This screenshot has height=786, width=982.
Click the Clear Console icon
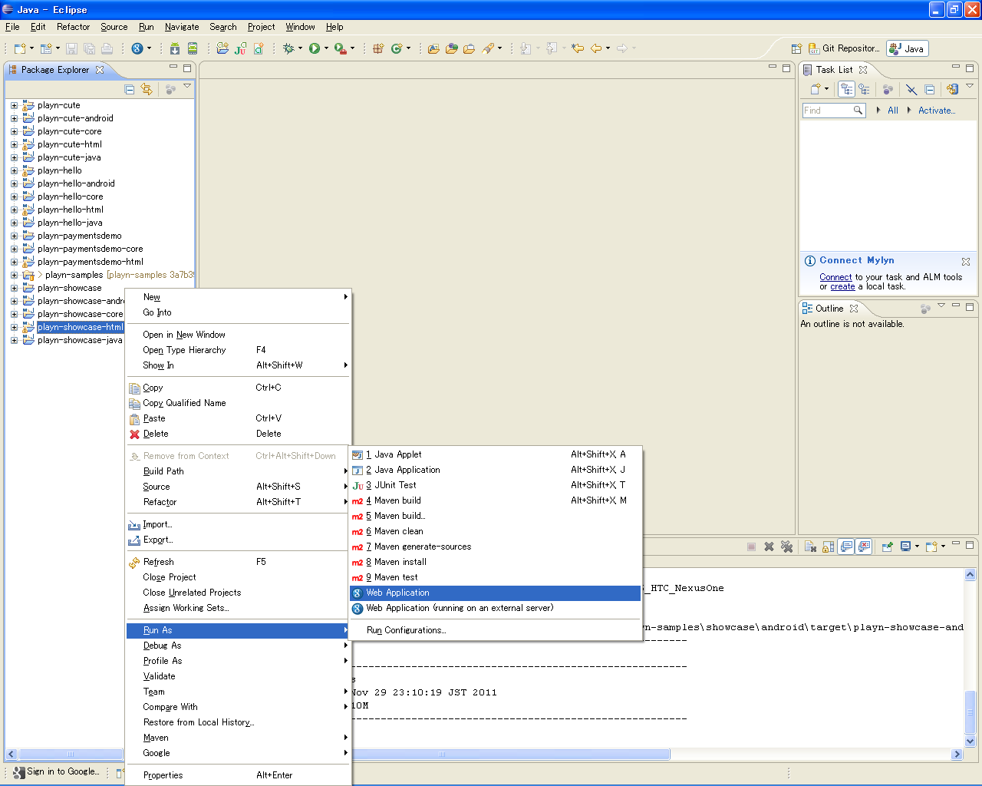click(810, 547)
